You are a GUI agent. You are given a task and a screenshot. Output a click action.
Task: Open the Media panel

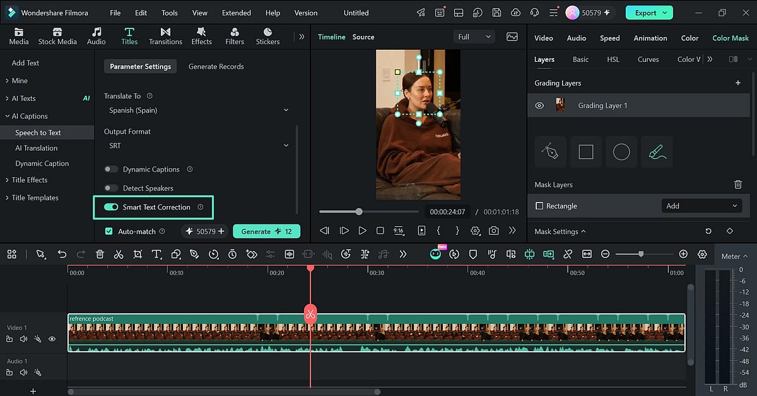(19, 37)
